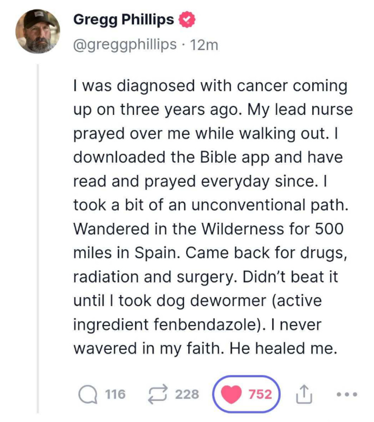374x422 pixels.
Task: Click the 752 likes count
Action: click(x=260, y=394)
